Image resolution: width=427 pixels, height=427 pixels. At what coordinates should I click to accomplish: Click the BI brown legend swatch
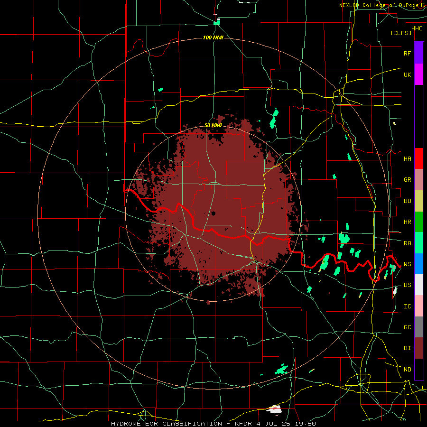pos(419,348)
